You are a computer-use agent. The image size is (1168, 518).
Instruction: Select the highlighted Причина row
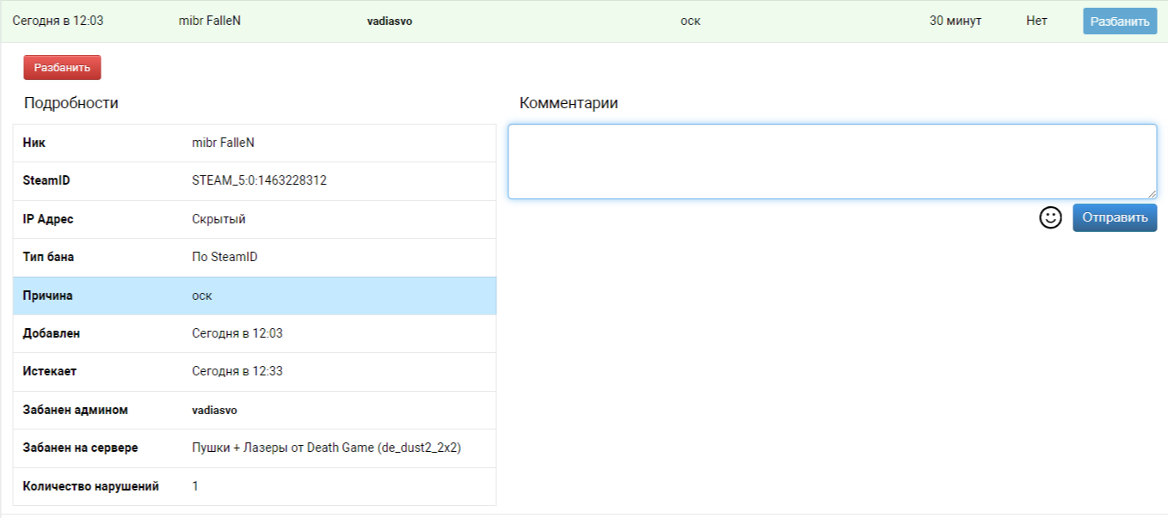(x=255, y=296)
